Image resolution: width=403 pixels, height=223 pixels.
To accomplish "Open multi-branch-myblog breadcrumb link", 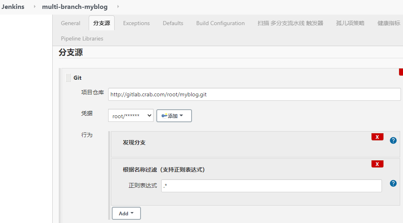I will click(x=75, y=7).
